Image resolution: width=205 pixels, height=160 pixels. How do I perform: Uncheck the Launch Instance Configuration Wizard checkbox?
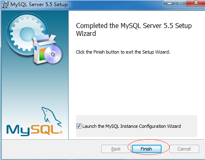coord(79,126)
